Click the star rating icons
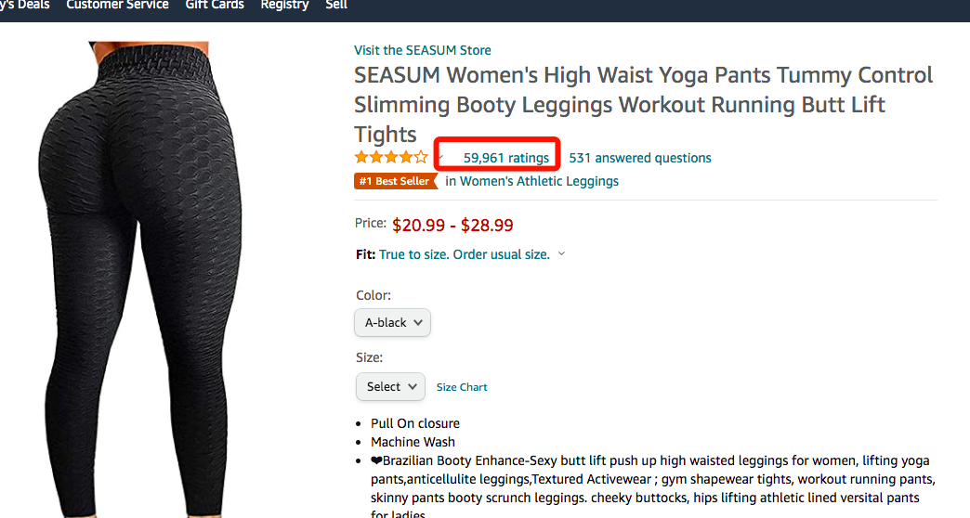This screenshot has width=970, height=518. coord(391,157)
